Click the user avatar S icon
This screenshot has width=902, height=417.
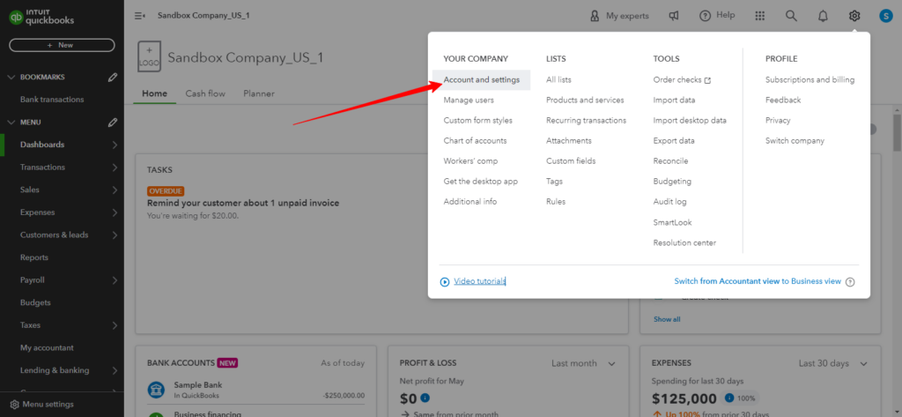tap(885, 16)
